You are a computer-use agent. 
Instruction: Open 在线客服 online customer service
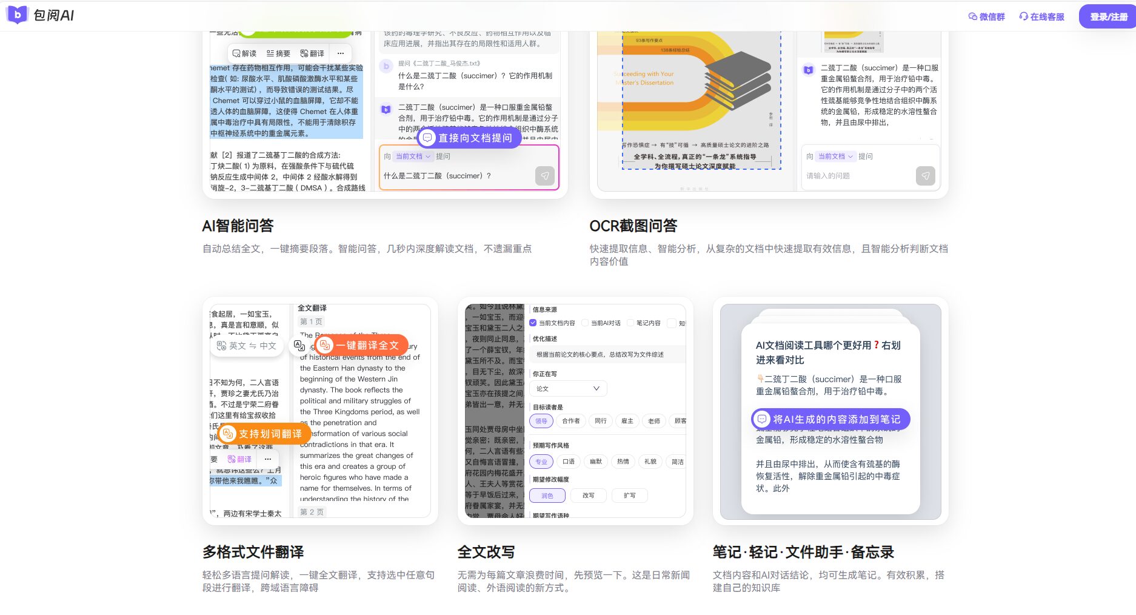click(1041, 16)
